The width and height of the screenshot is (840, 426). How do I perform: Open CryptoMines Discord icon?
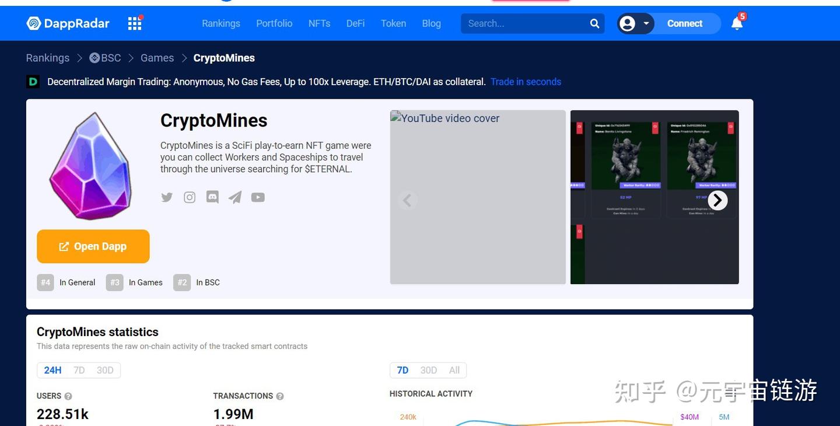(212, 197)
